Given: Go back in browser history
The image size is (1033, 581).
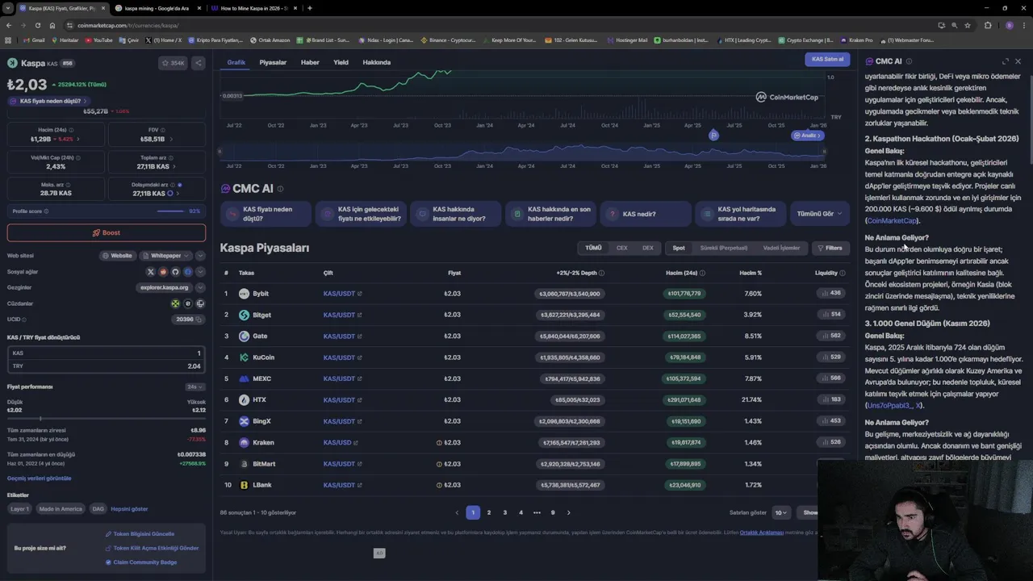Looking at the screenshot, I should point(8,25).
